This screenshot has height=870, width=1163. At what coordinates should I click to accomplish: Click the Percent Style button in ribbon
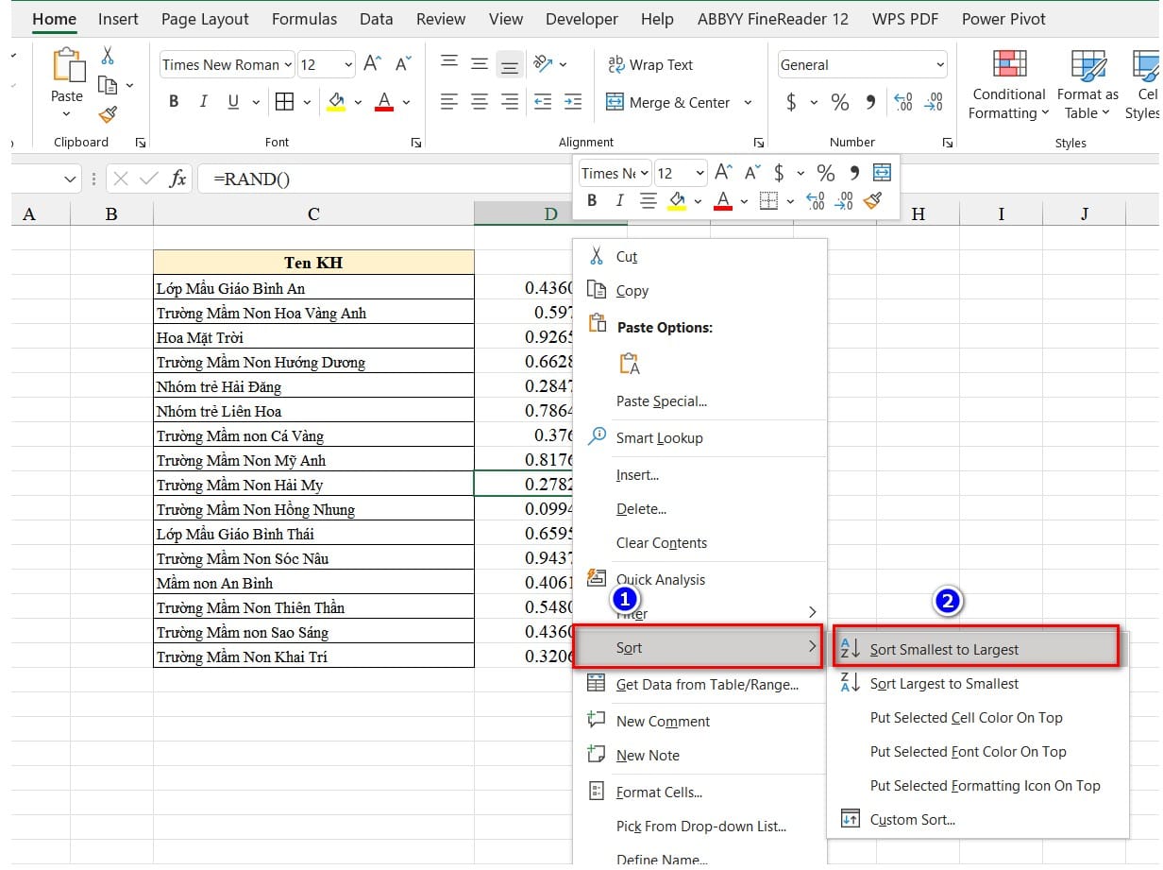pyautogui.click(x=840, y=102)
